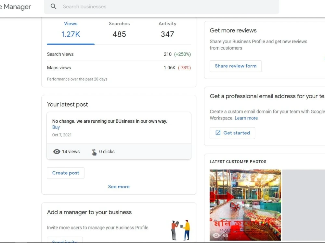Click the Share review form button

coord(235,66)
